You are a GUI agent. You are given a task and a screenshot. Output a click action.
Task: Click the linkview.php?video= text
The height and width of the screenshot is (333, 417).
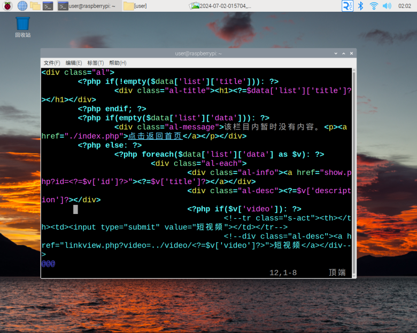click(x=109, y=245)
